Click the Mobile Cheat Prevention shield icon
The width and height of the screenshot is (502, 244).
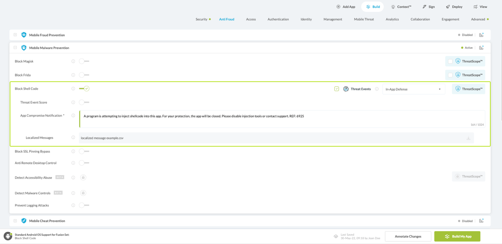coord(24,221)
